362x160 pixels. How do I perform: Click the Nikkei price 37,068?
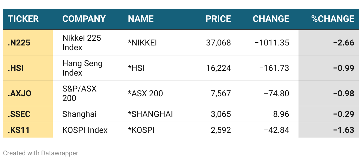point(218,43)
